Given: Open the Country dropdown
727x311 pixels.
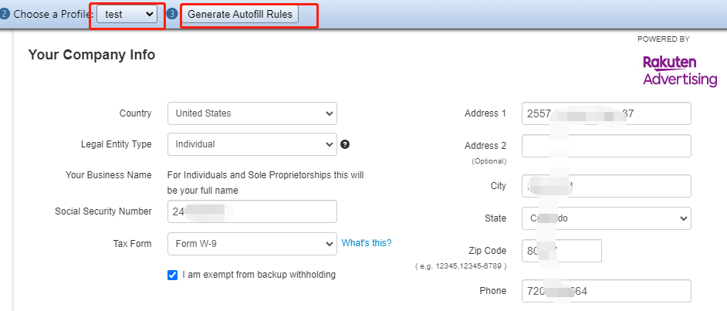Looking at the screenshot, I should [x=252, y=113].
